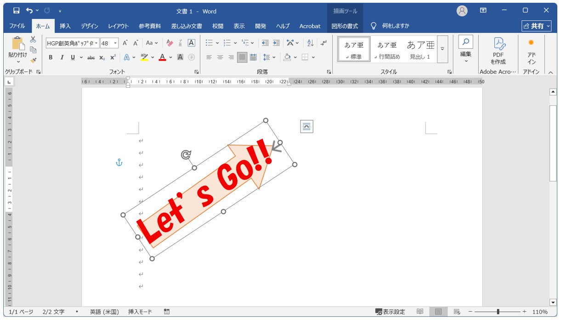Align text to the left

209,57
